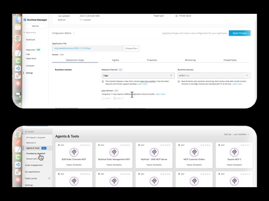Image resolution: width=269 pixels, height=201 pixels.
Task: Click Learn more under Release Channel
Action: click(142, 84)
